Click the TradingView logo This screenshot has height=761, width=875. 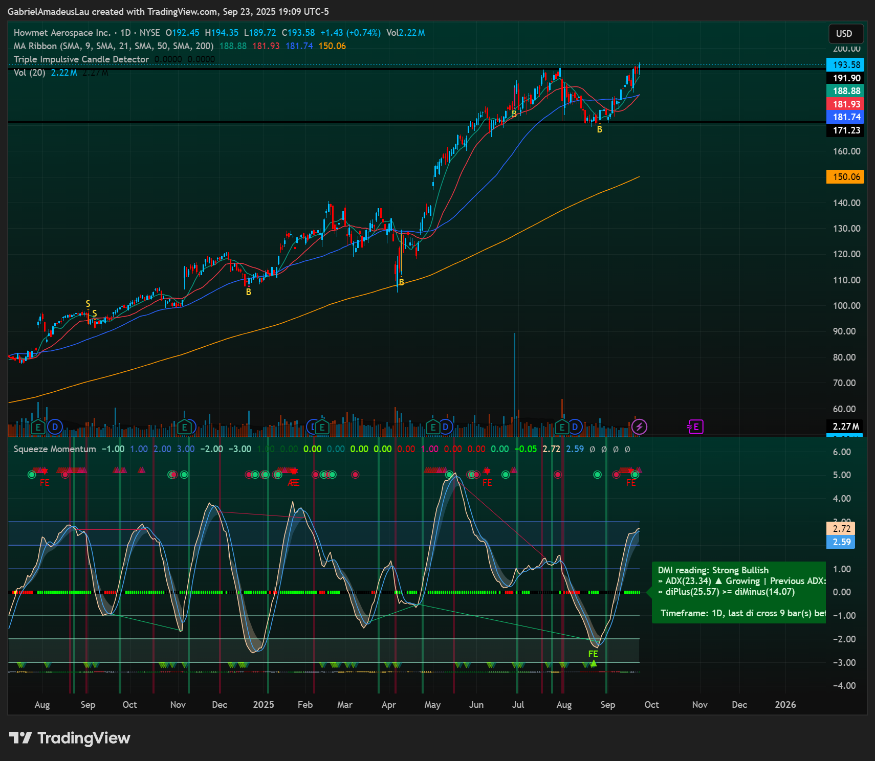pyautogui.click(x=70, y=738)
